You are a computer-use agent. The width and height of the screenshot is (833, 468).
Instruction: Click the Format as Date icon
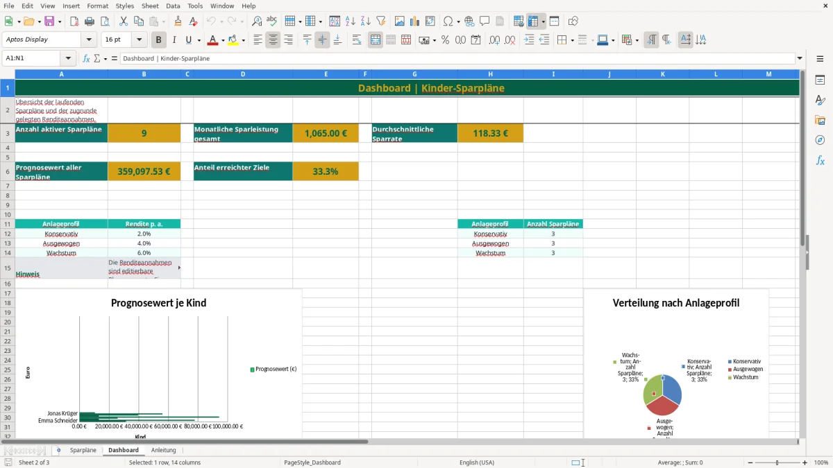[x=476, y=40]
